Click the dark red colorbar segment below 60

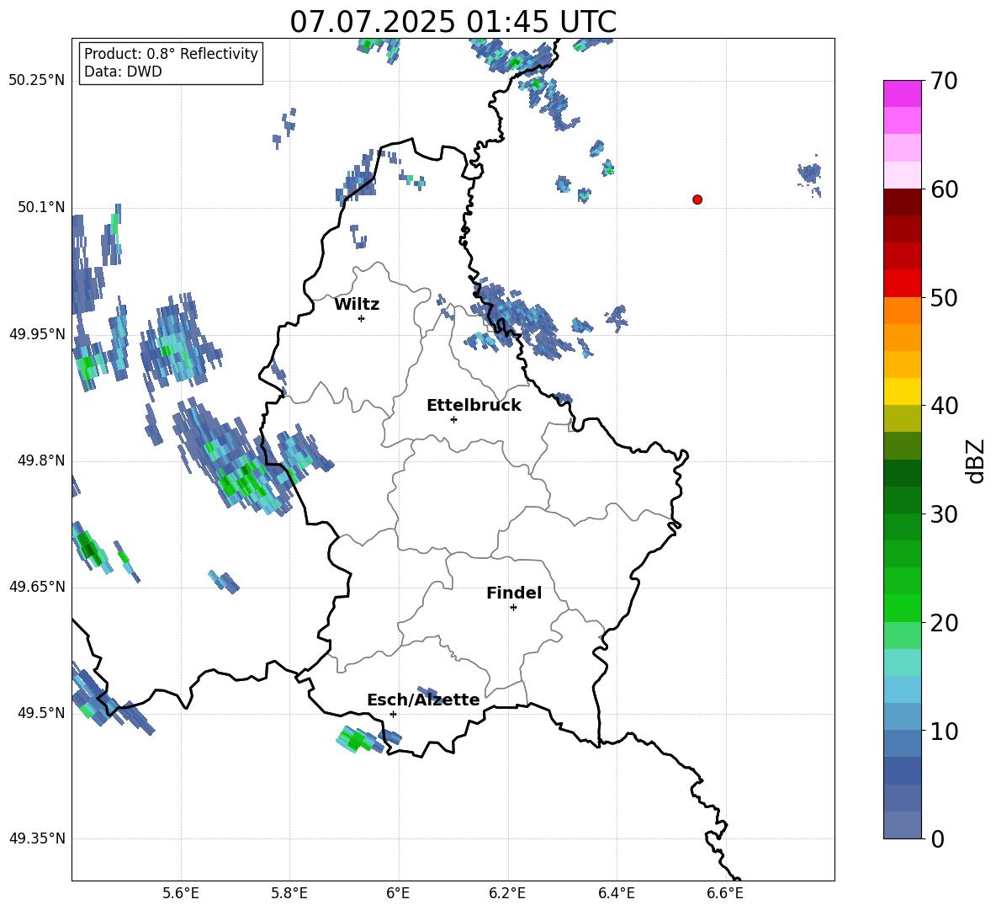(902, 202)
